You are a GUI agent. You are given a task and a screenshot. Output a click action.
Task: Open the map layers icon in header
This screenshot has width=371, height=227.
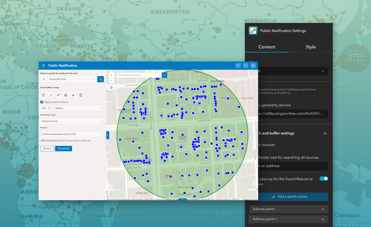[246, 66]
